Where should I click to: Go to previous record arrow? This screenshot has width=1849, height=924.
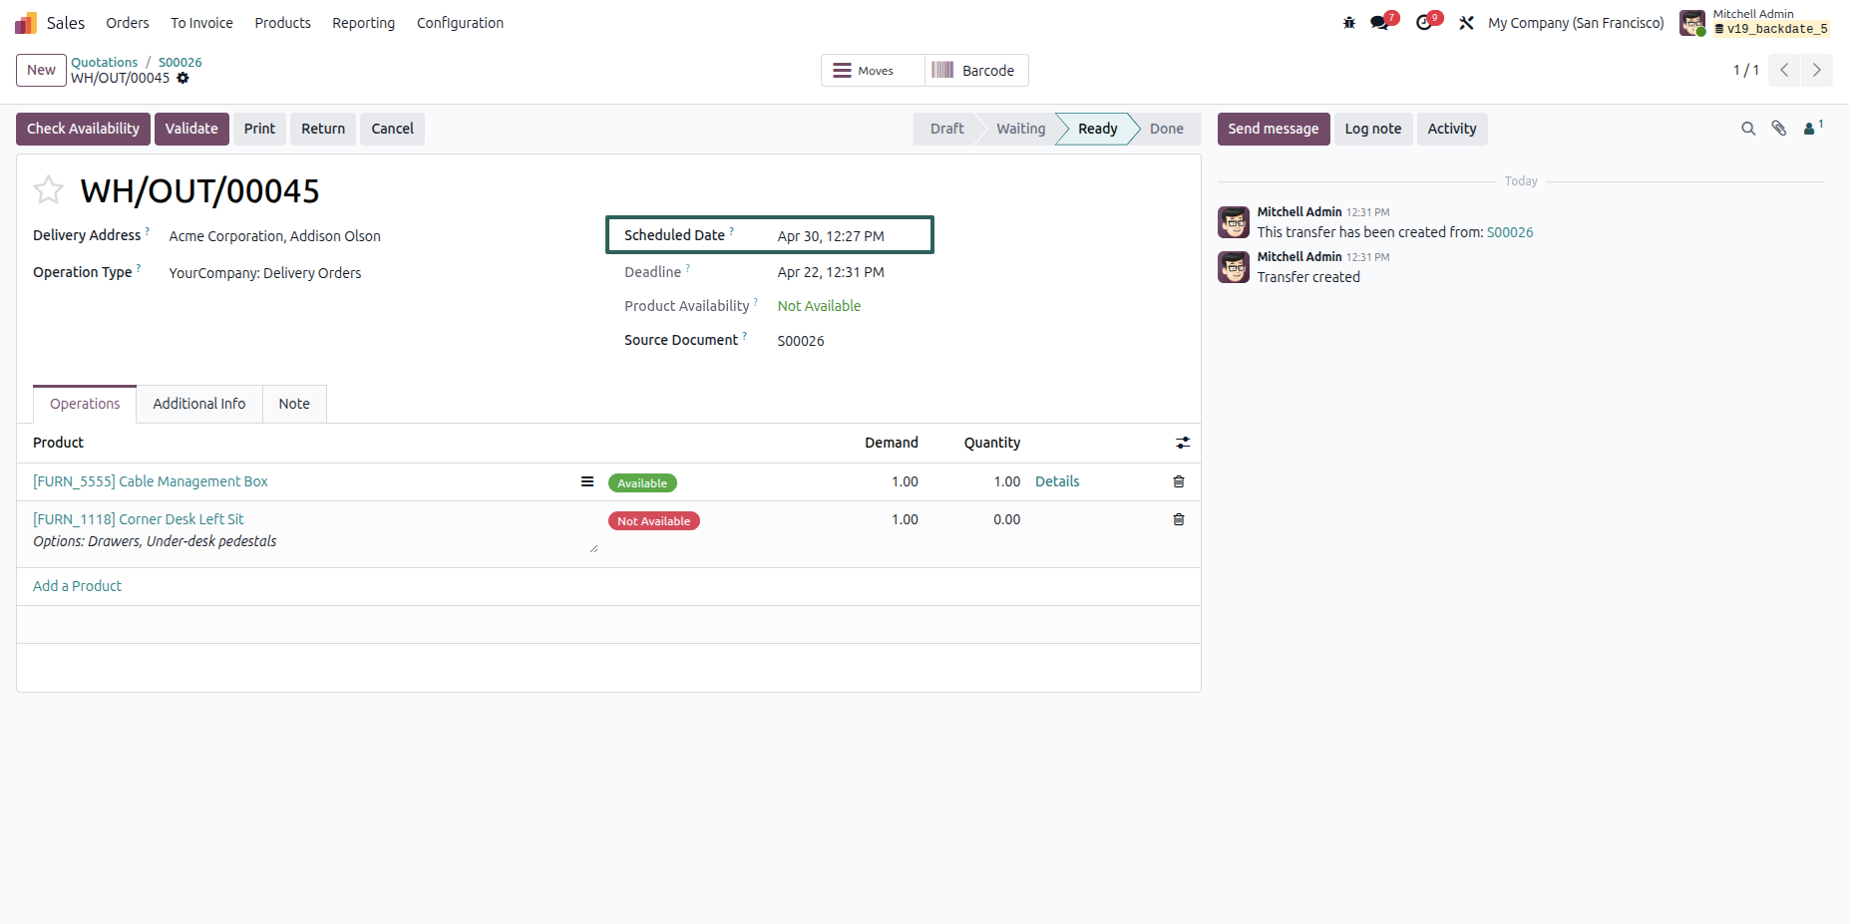(x=1784, y=70)
